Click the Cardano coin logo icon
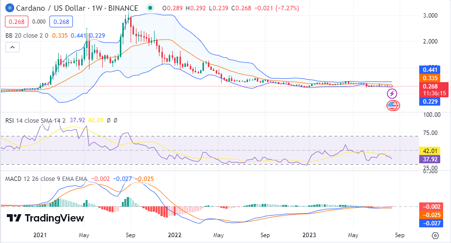Screen dimensions: 451x243 coord(10,8)
